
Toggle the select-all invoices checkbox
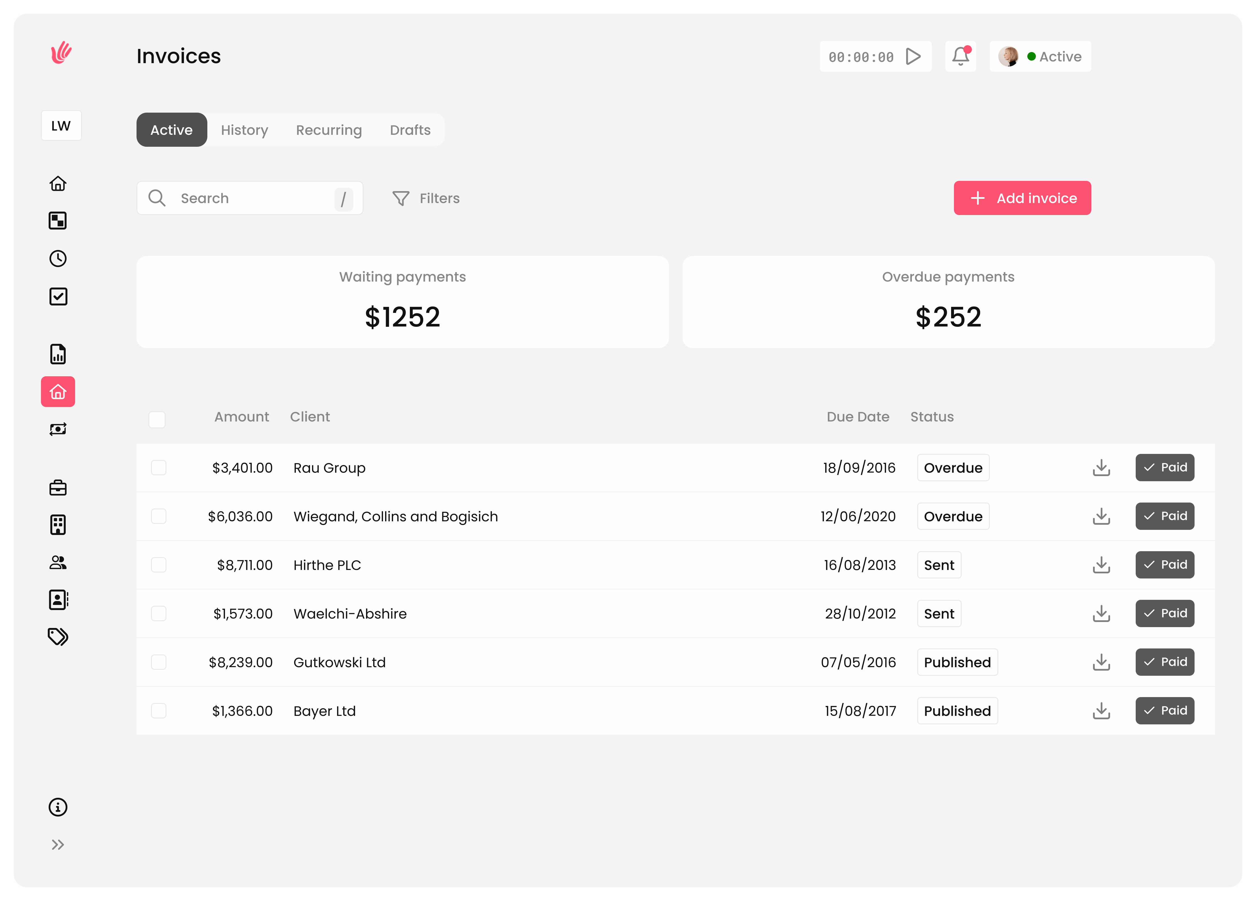[157, 419]
